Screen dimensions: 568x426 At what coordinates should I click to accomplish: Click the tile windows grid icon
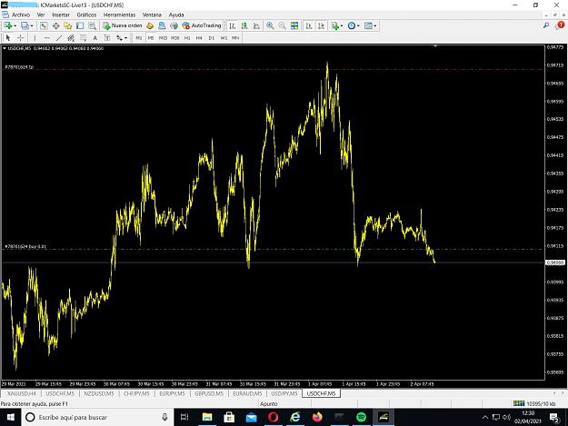coord(294,25)
